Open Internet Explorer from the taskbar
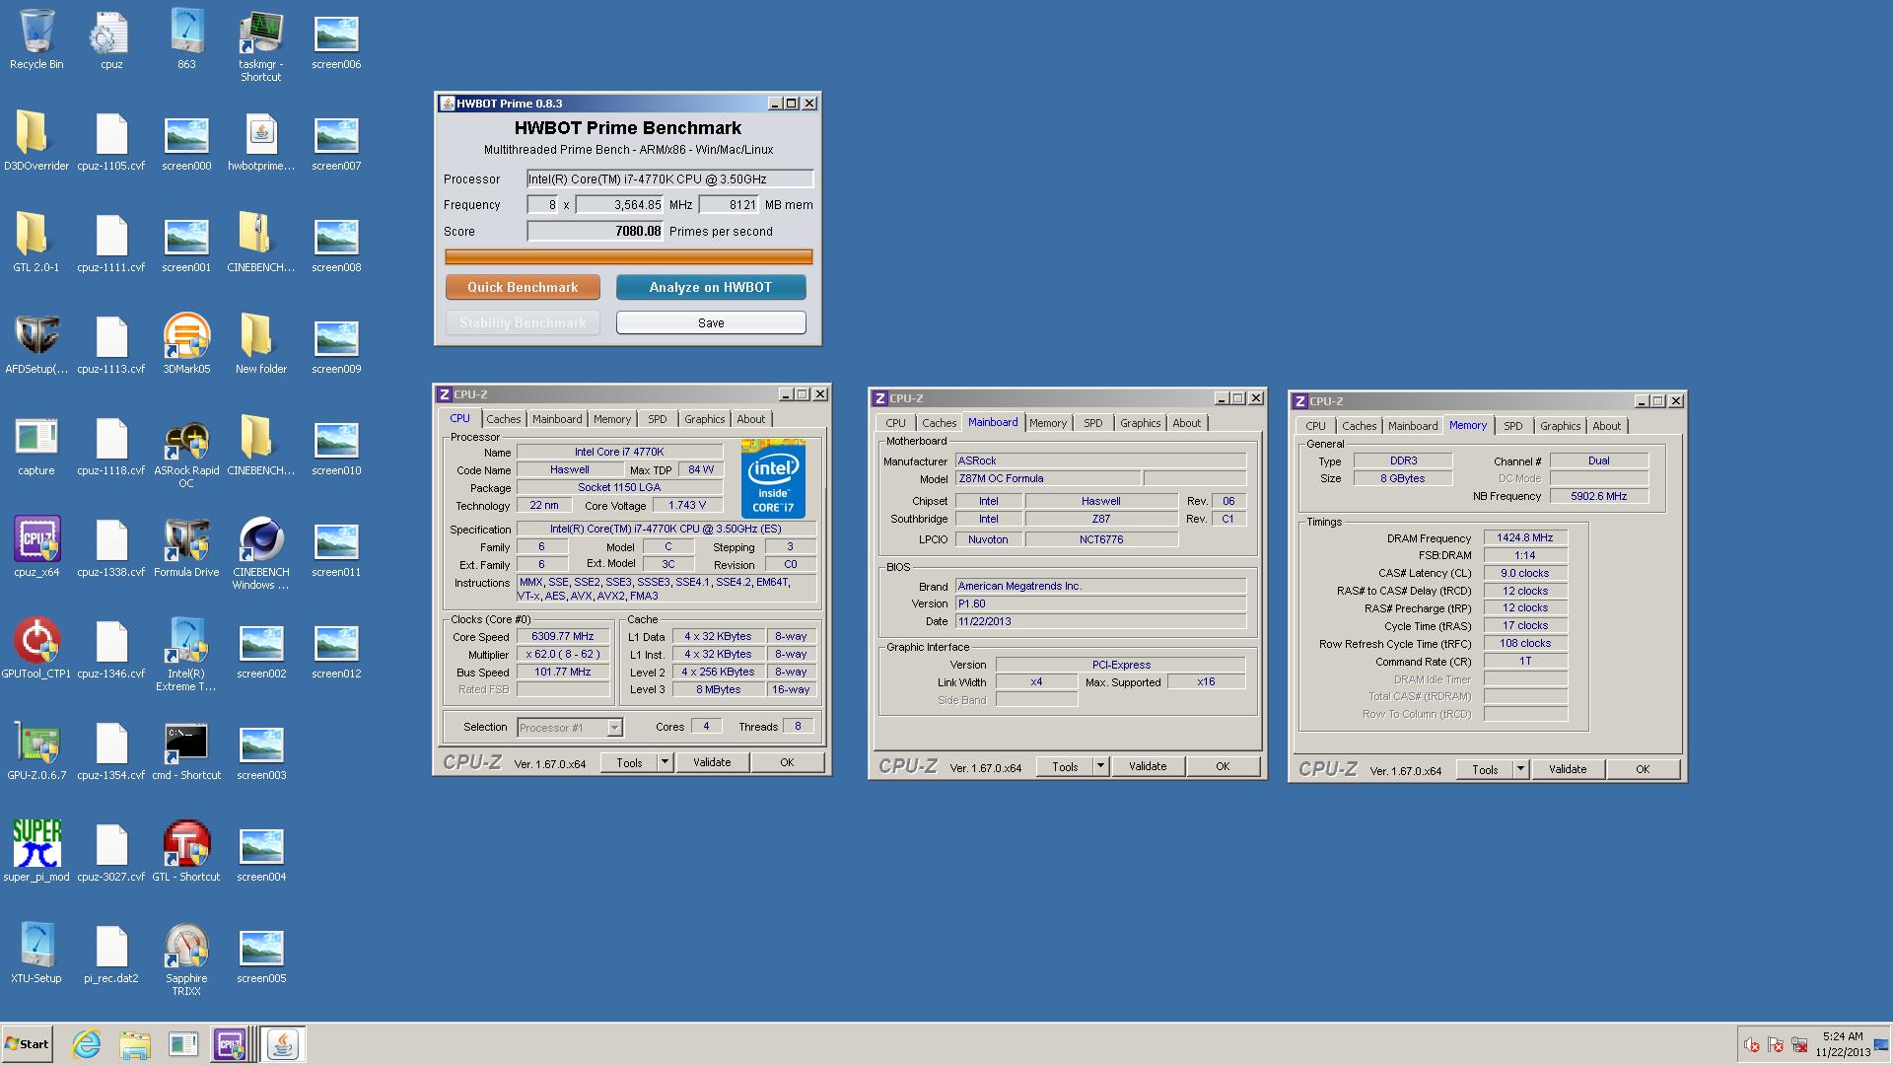The width and height of the screenshot is (1893, 1065). [87, 1044]
